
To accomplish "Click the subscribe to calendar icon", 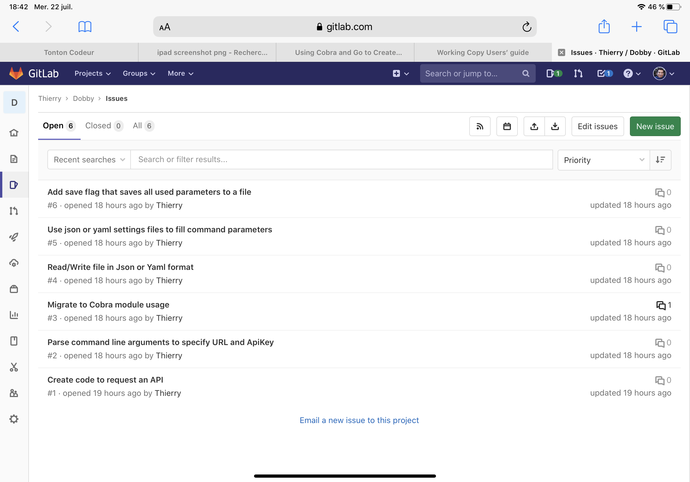I will (x=507, y=126).
